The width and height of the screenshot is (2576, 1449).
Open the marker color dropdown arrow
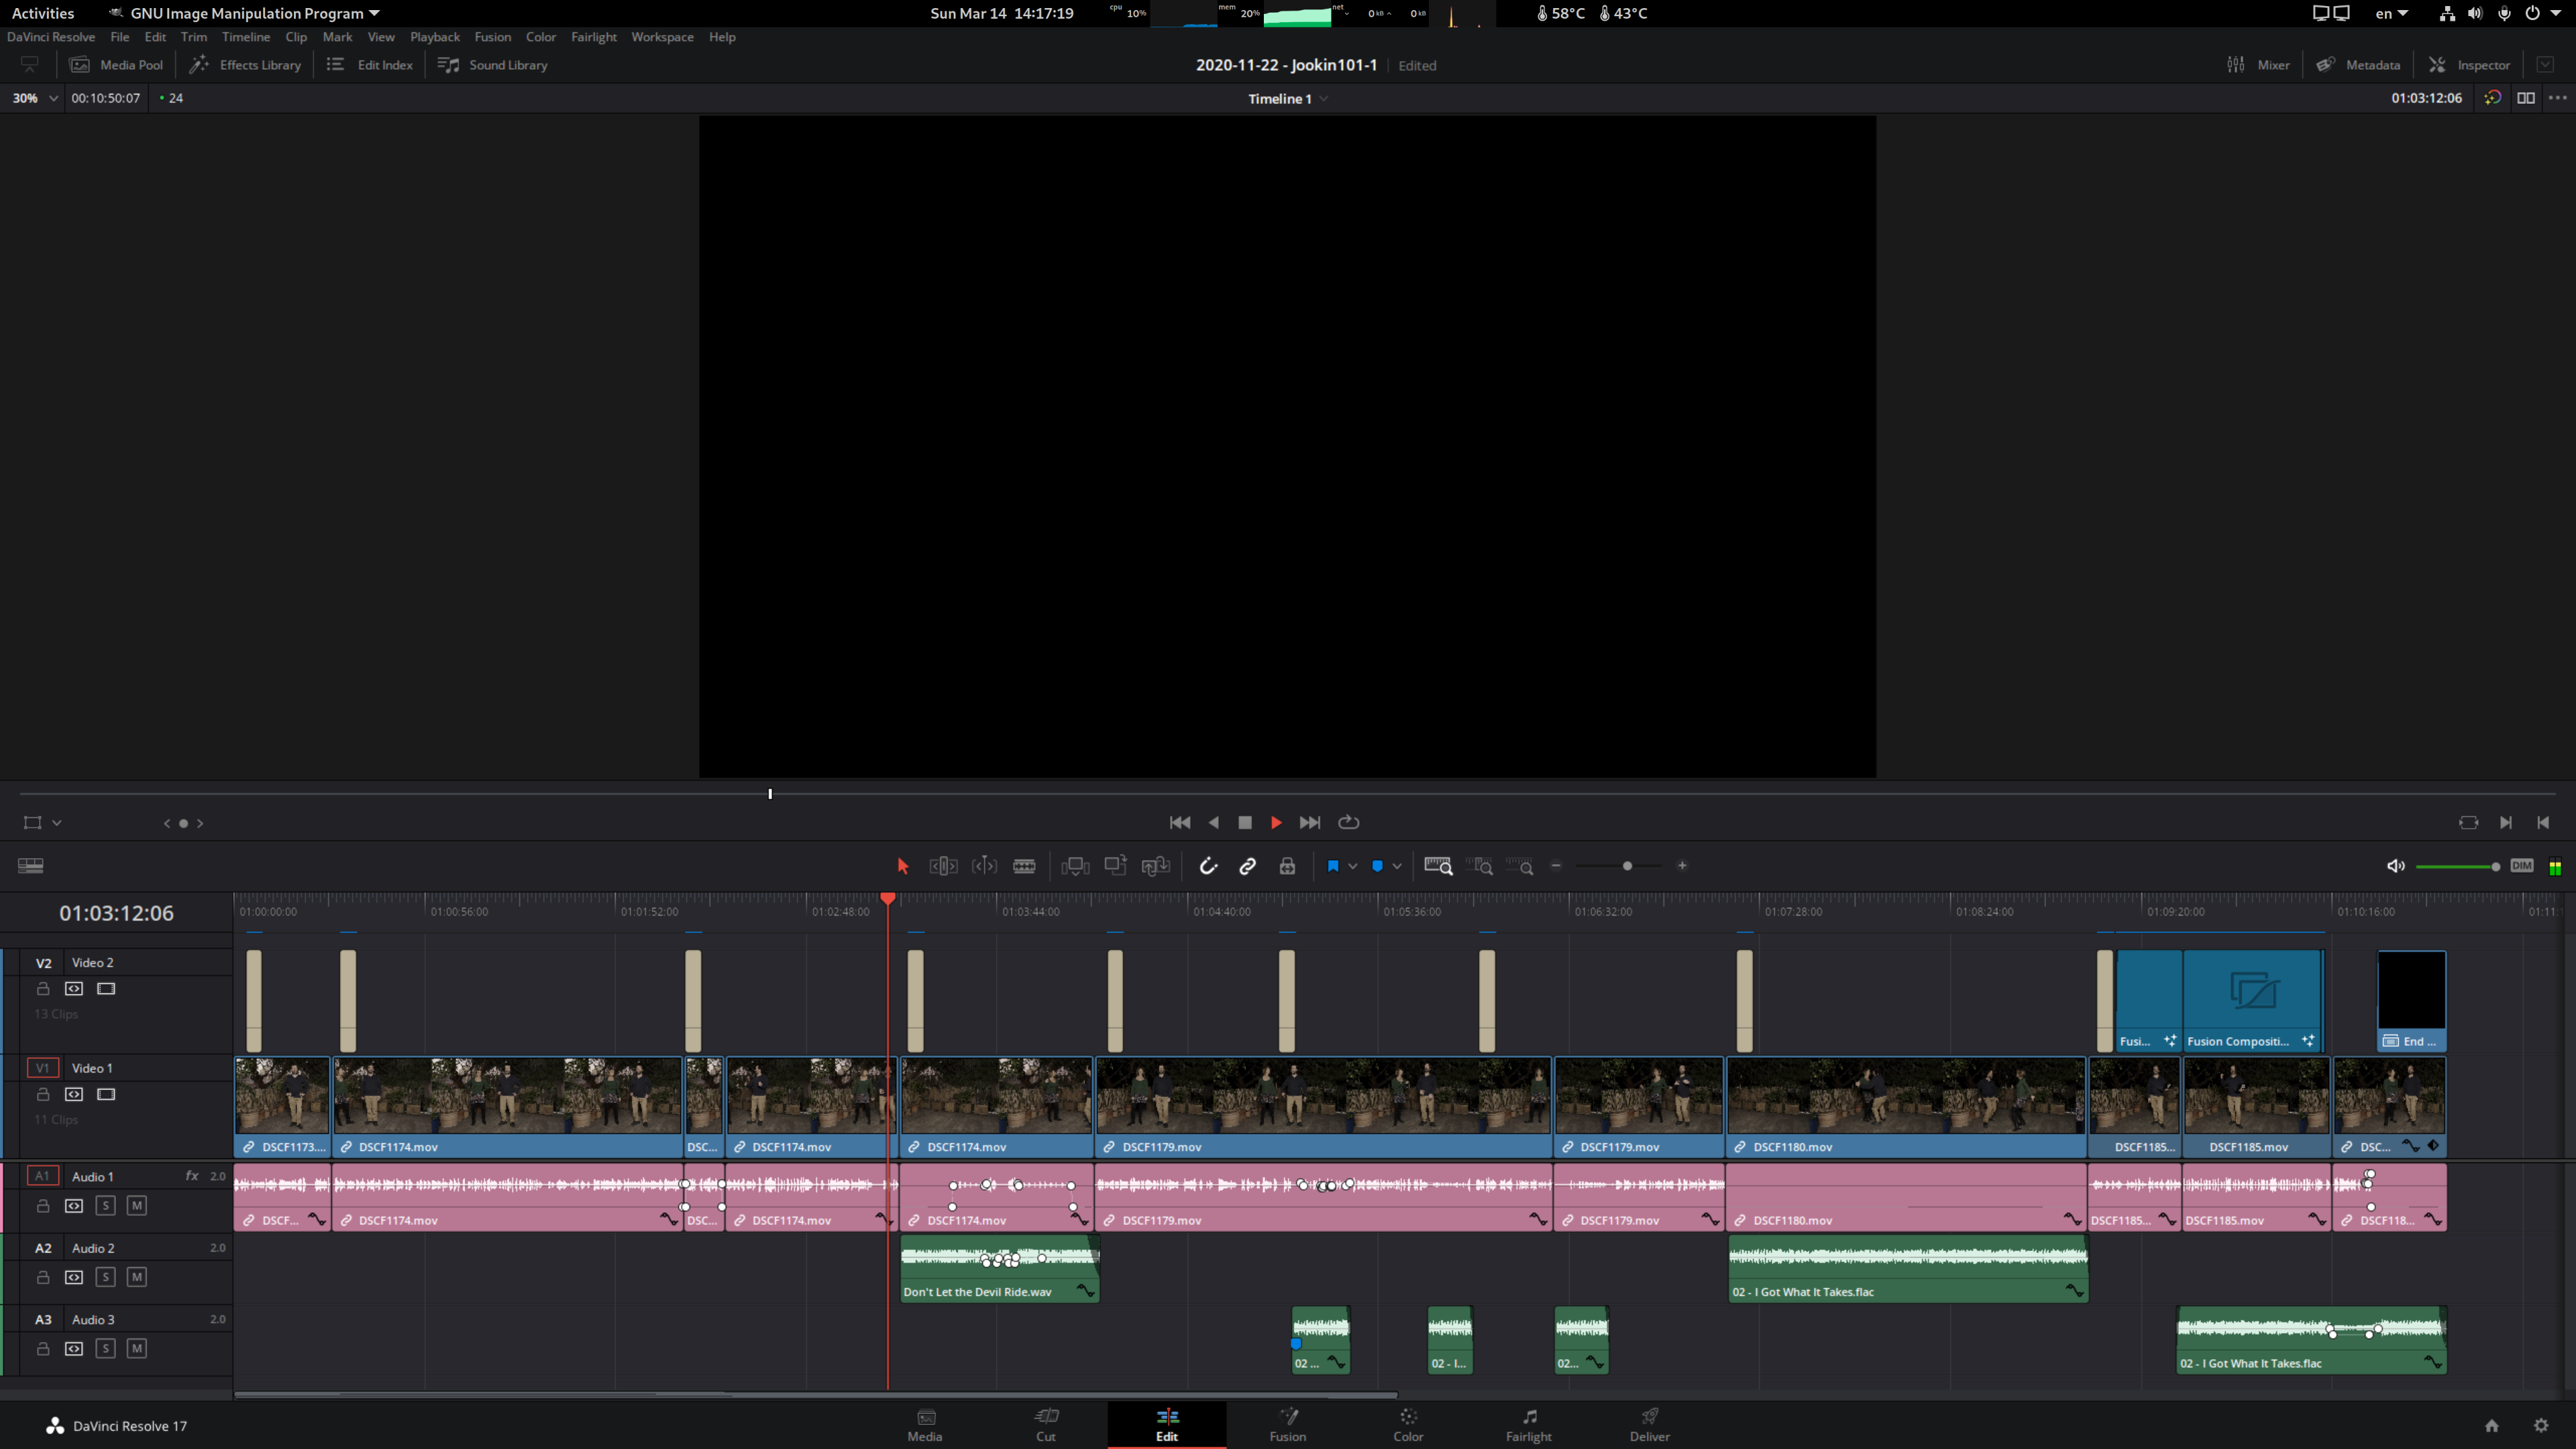coord(1397,866)
